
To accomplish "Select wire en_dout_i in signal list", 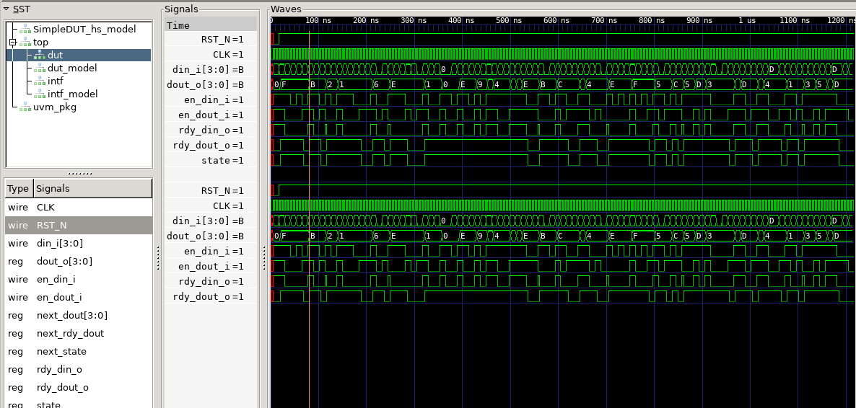I will pos(79,297).
